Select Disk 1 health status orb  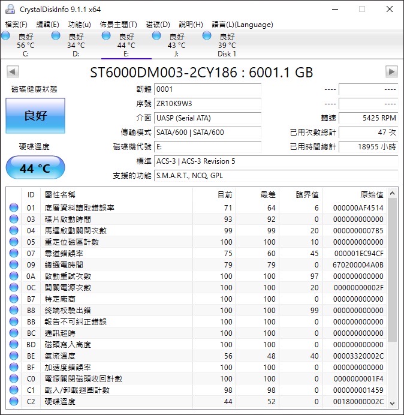click(207, 36)
